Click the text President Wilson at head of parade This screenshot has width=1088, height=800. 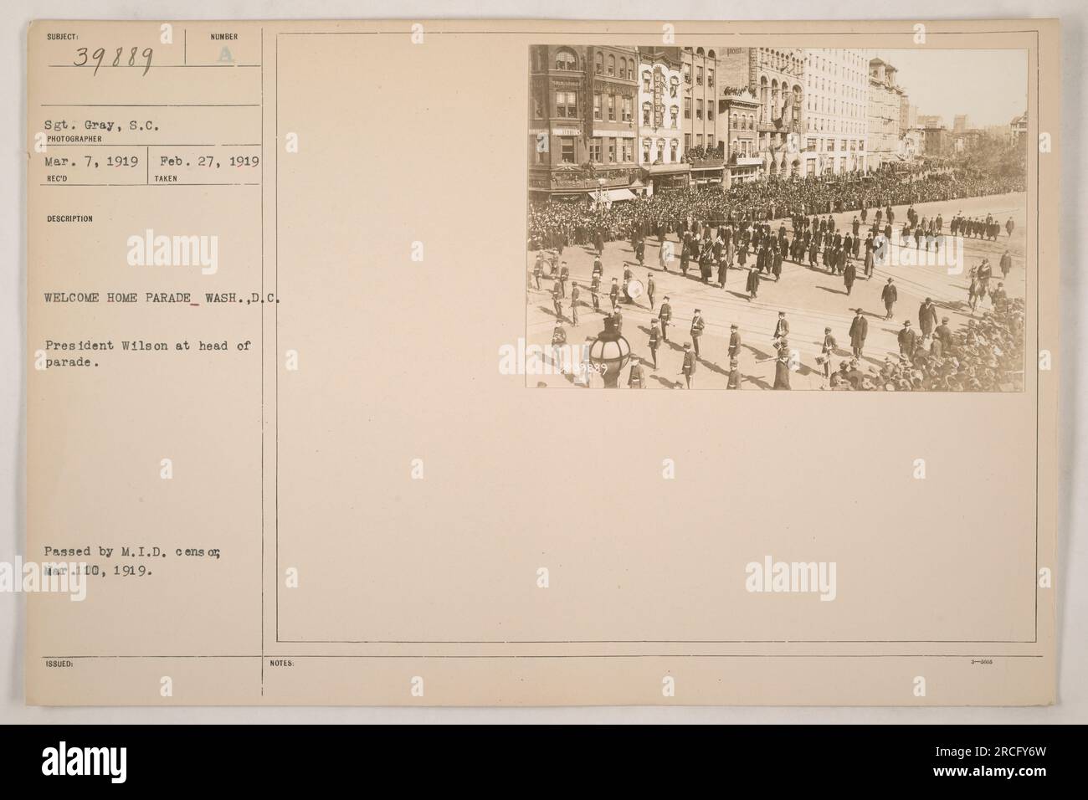coord(146,352)
